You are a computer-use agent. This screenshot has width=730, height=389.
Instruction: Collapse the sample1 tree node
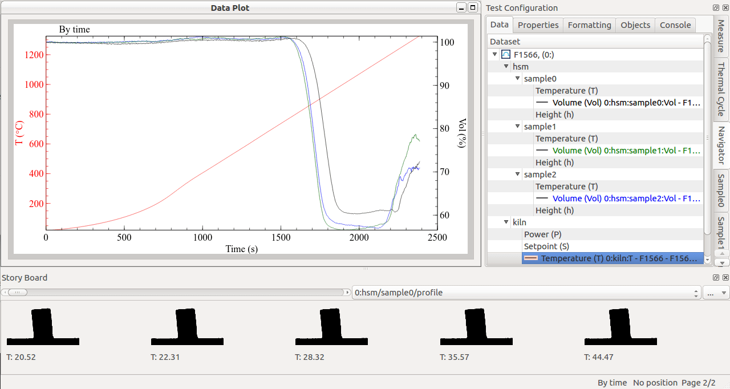517,127
